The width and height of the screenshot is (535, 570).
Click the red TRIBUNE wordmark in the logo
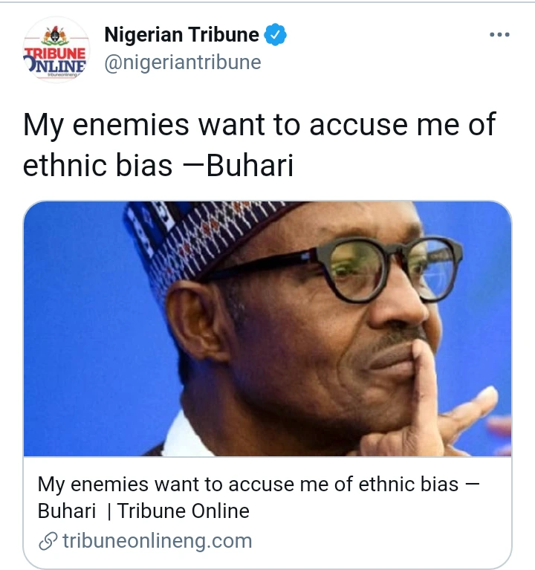pyautogui.click(x=56, y=53)
